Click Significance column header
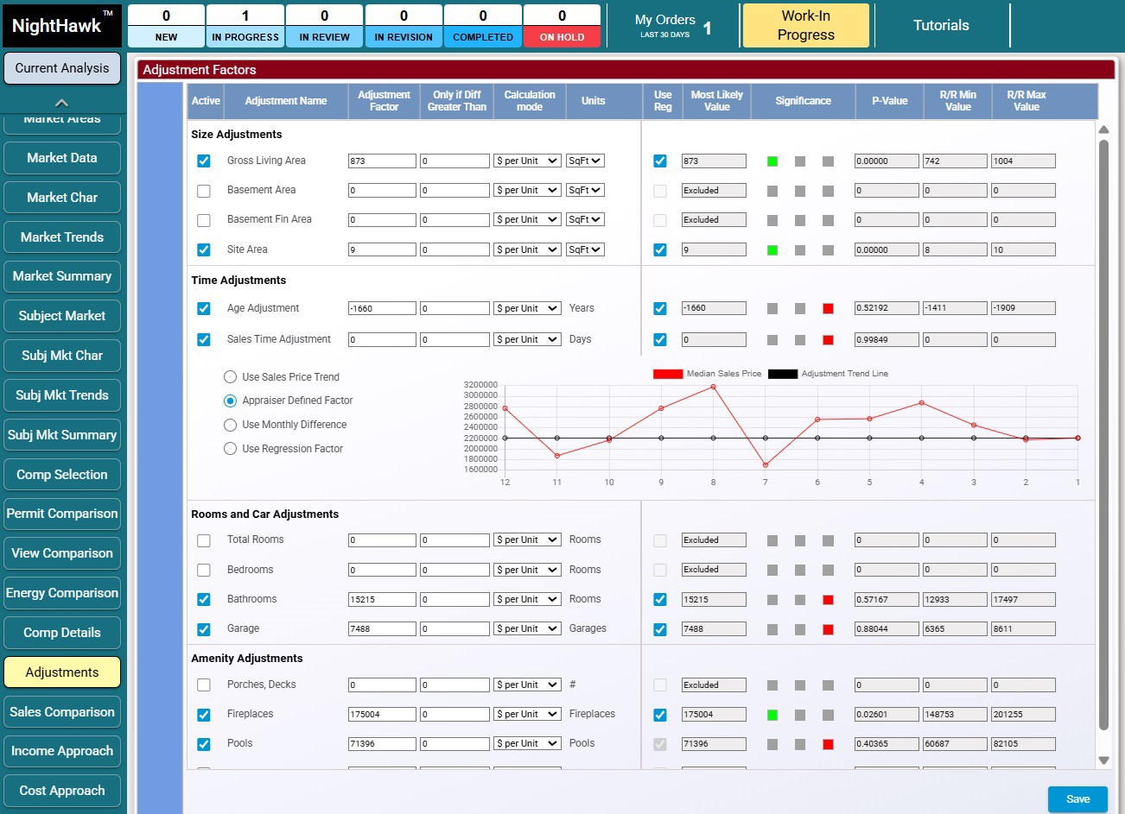 coord(803,101)
